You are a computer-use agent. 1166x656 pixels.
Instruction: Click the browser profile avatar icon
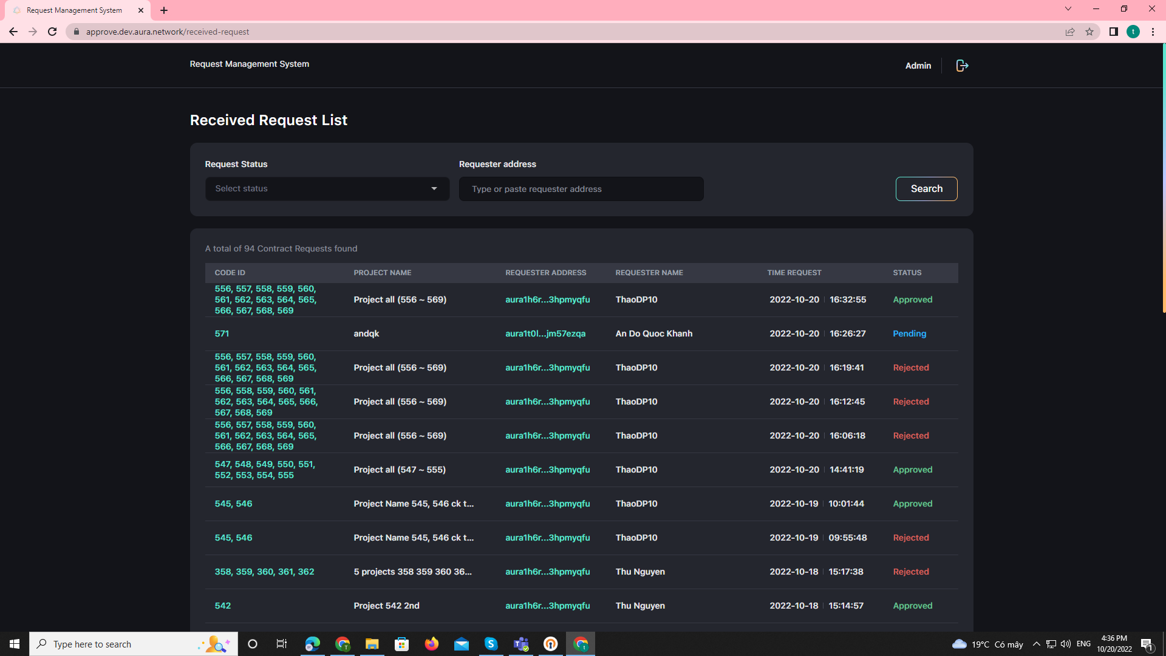coord(1133,32)
